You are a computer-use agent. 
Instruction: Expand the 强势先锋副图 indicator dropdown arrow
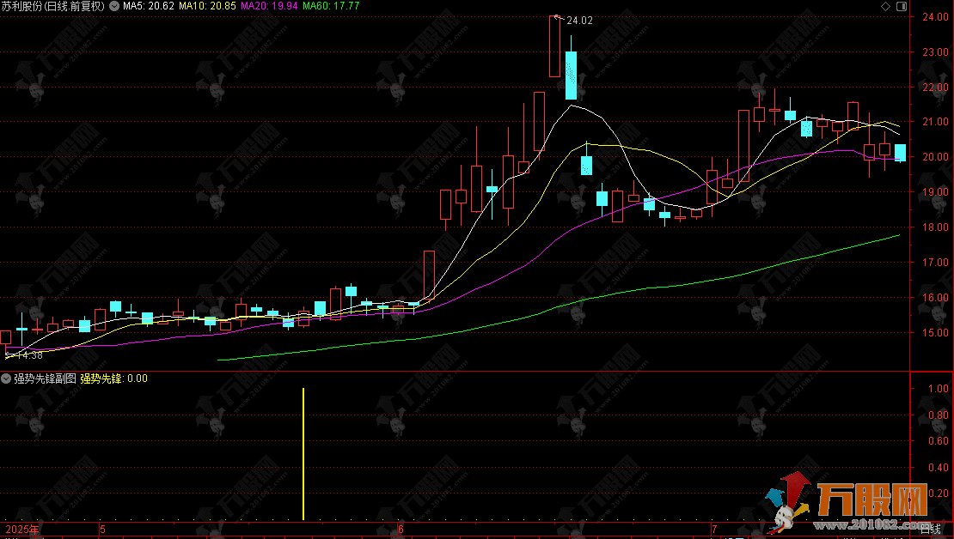tap(6, 378)
